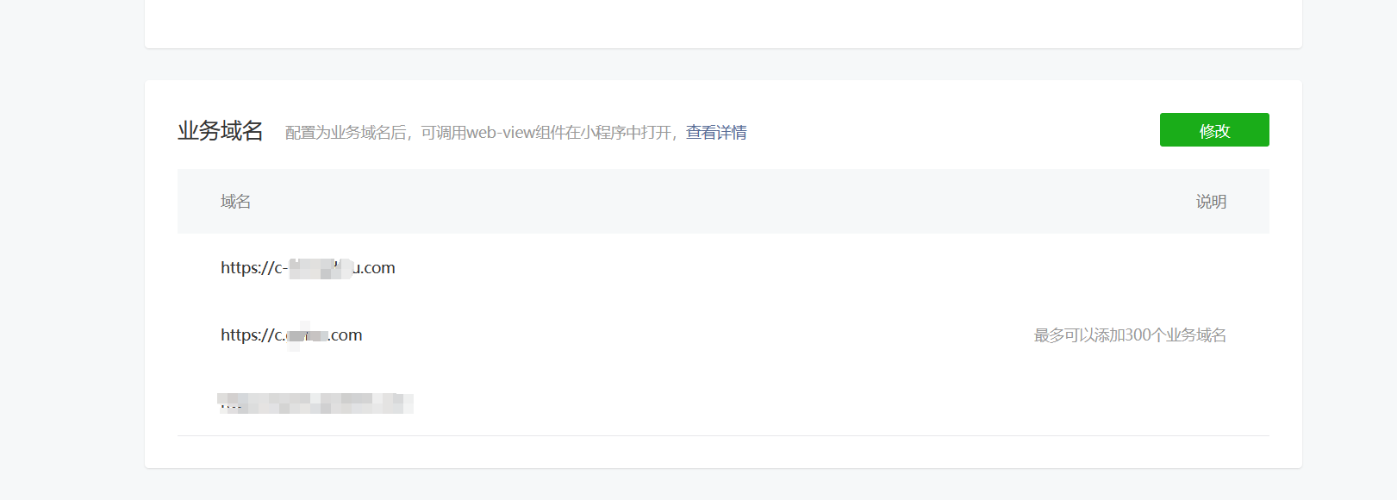This screenshot has height=500, width=1397.
Task: Click empty gray header area between 域名 and 说明
Action: (723, 202)
